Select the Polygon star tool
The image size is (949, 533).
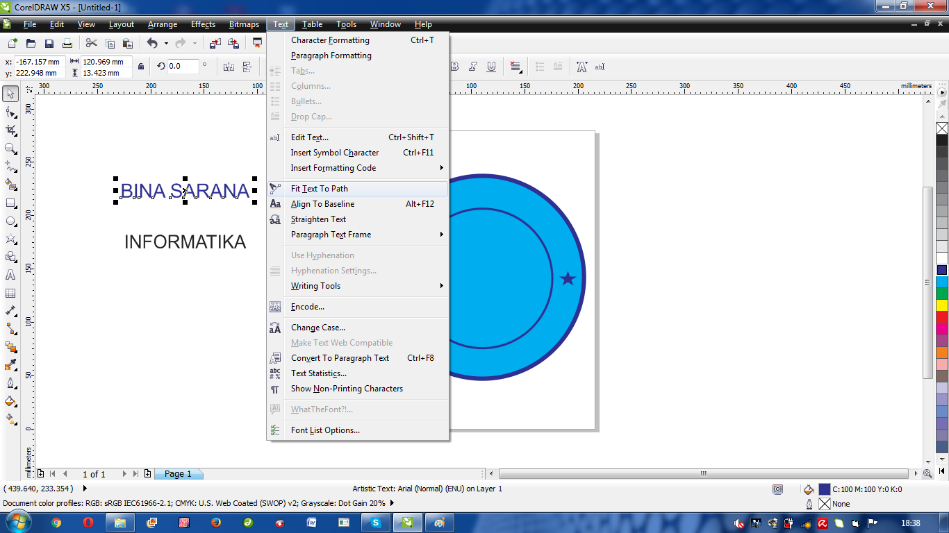tap(10, 239)
